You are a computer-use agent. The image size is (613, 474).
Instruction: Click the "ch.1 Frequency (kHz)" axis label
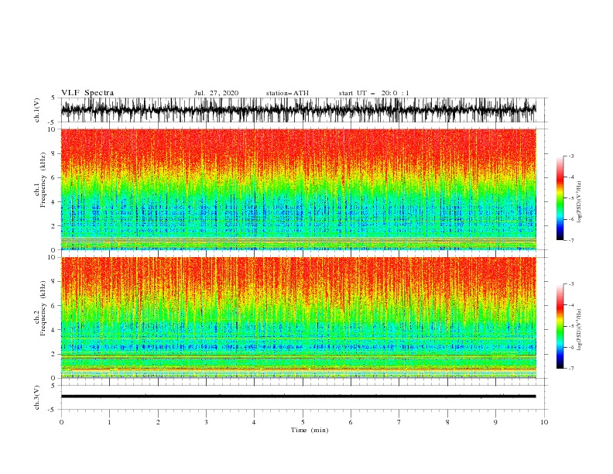click(x=40, y=179)
